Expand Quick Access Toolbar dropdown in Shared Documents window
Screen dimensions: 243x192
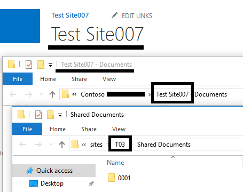60,115
